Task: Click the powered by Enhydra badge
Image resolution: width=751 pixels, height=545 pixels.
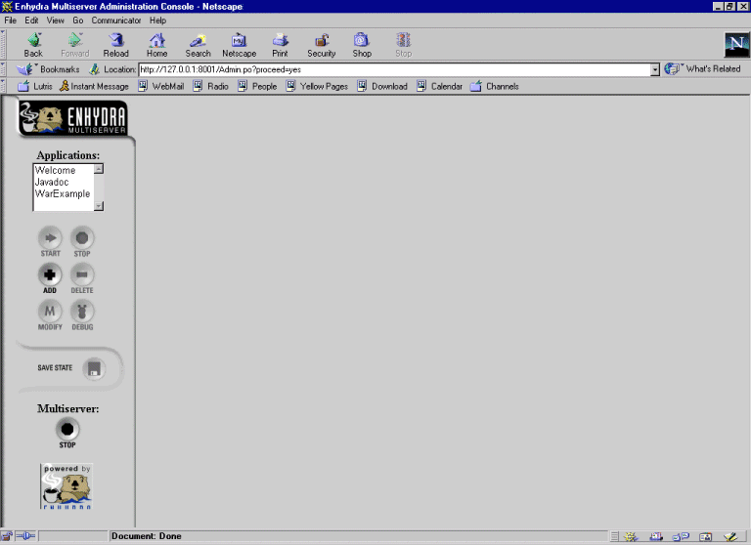Action: click(66, 486)
